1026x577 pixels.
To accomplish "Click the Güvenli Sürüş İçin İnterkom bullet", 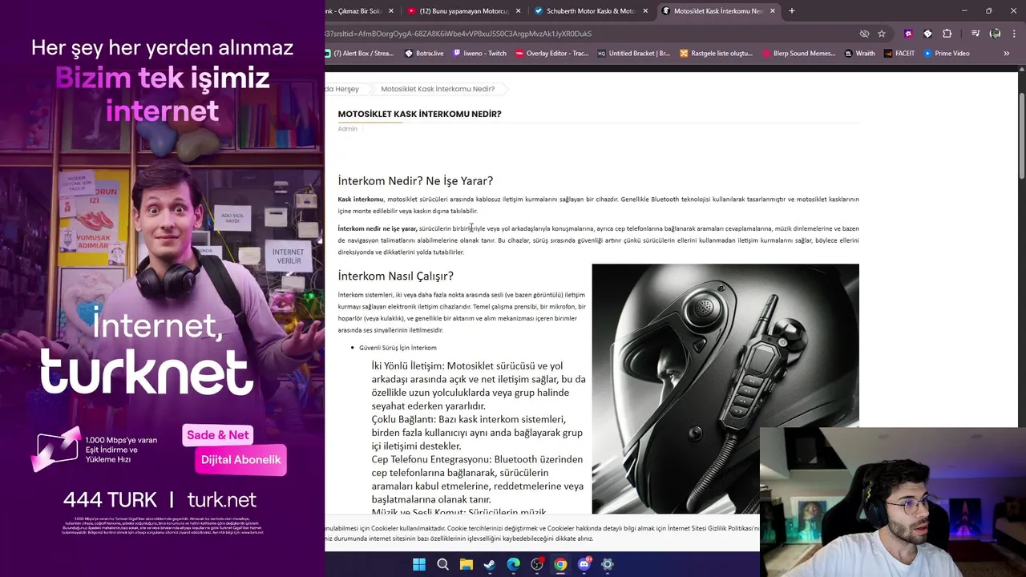I will tap(398, 348).
